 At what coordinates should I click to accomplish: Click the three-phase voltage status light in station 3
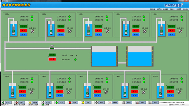(x=107, y=17)
